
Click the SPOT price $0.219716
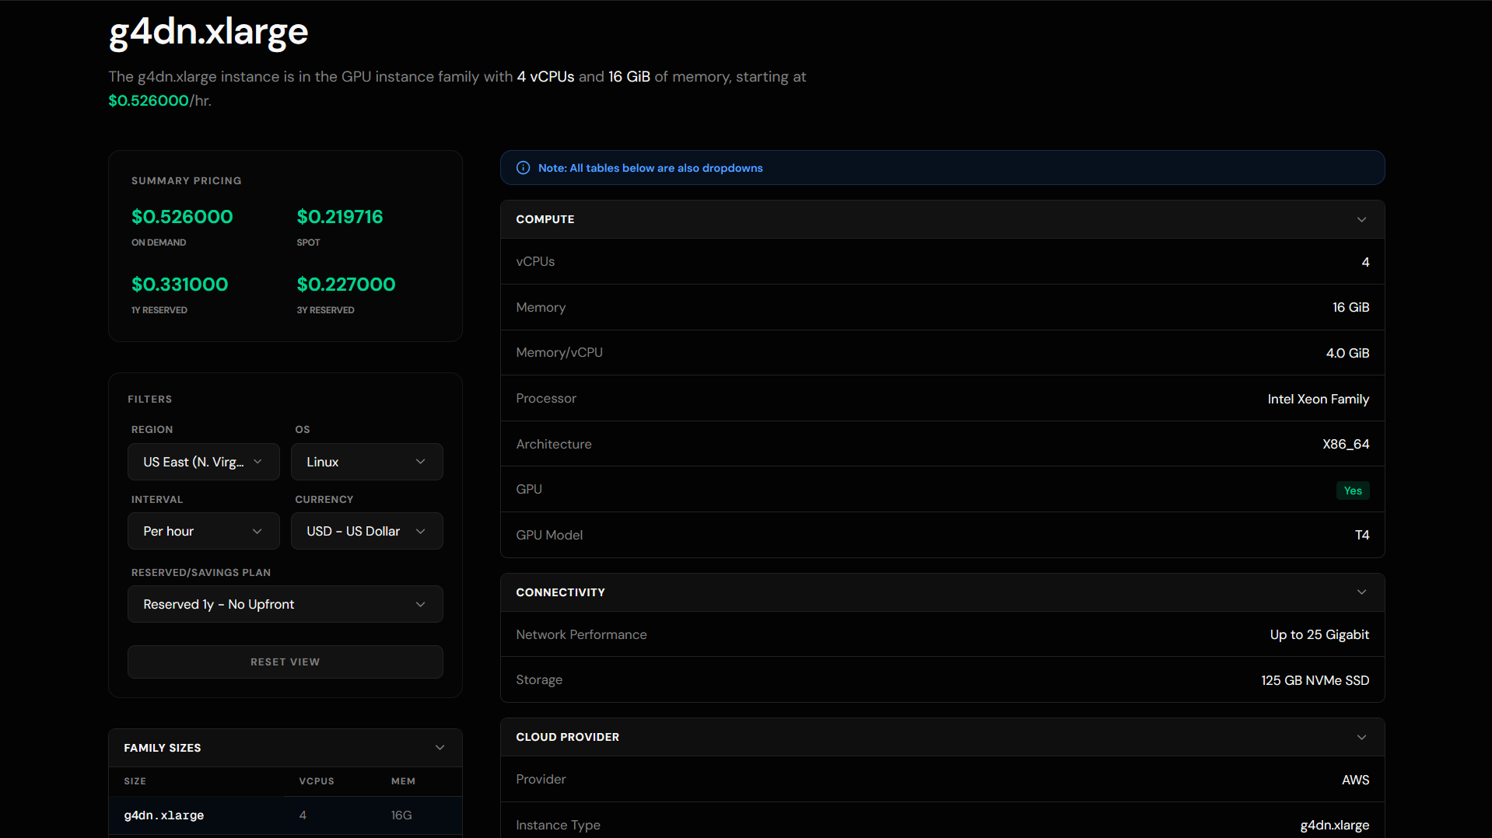click(340, 216)
